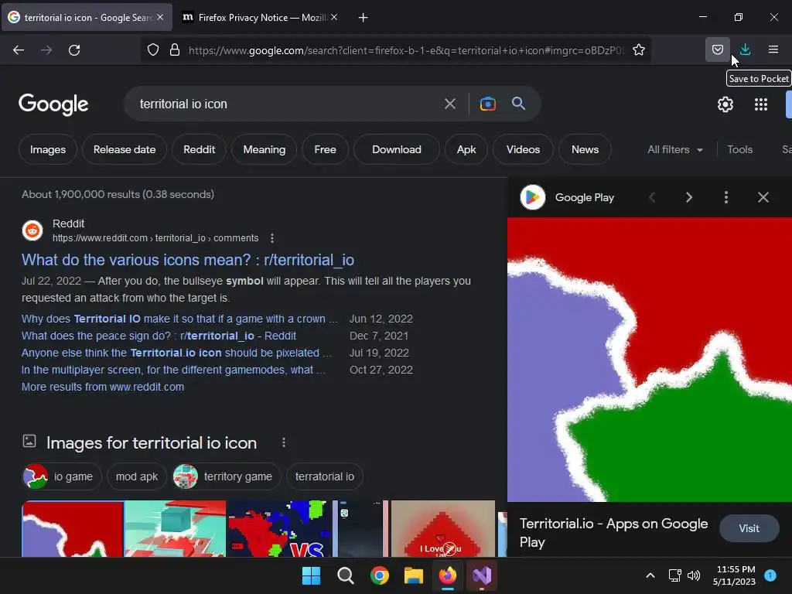Viewport: 792px width, 594px height.
Task: Open Windows taskbar search
Action: [x=346, y=575]
